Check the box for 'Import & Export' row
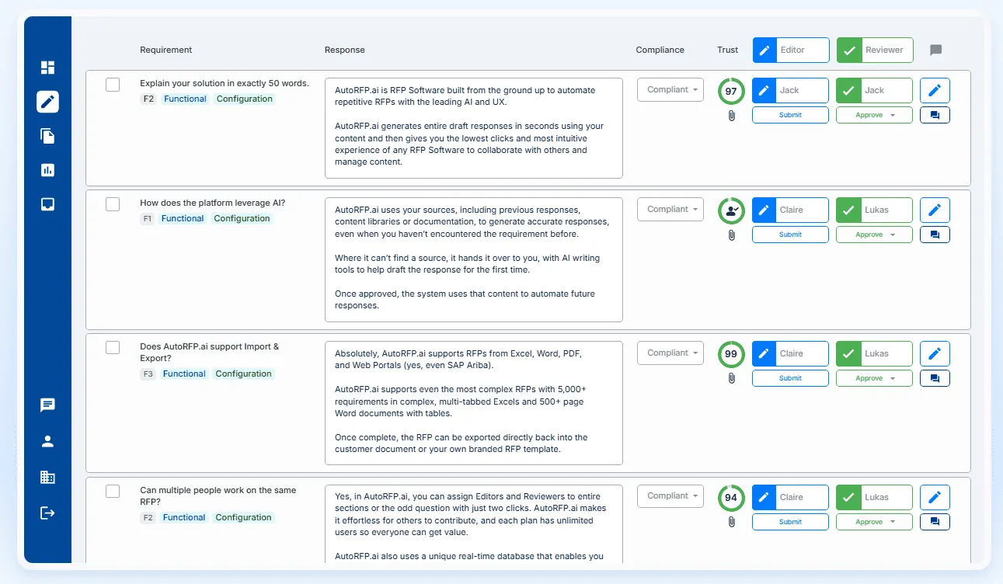This screenshot has width=1003, height=584. point(113,347)
